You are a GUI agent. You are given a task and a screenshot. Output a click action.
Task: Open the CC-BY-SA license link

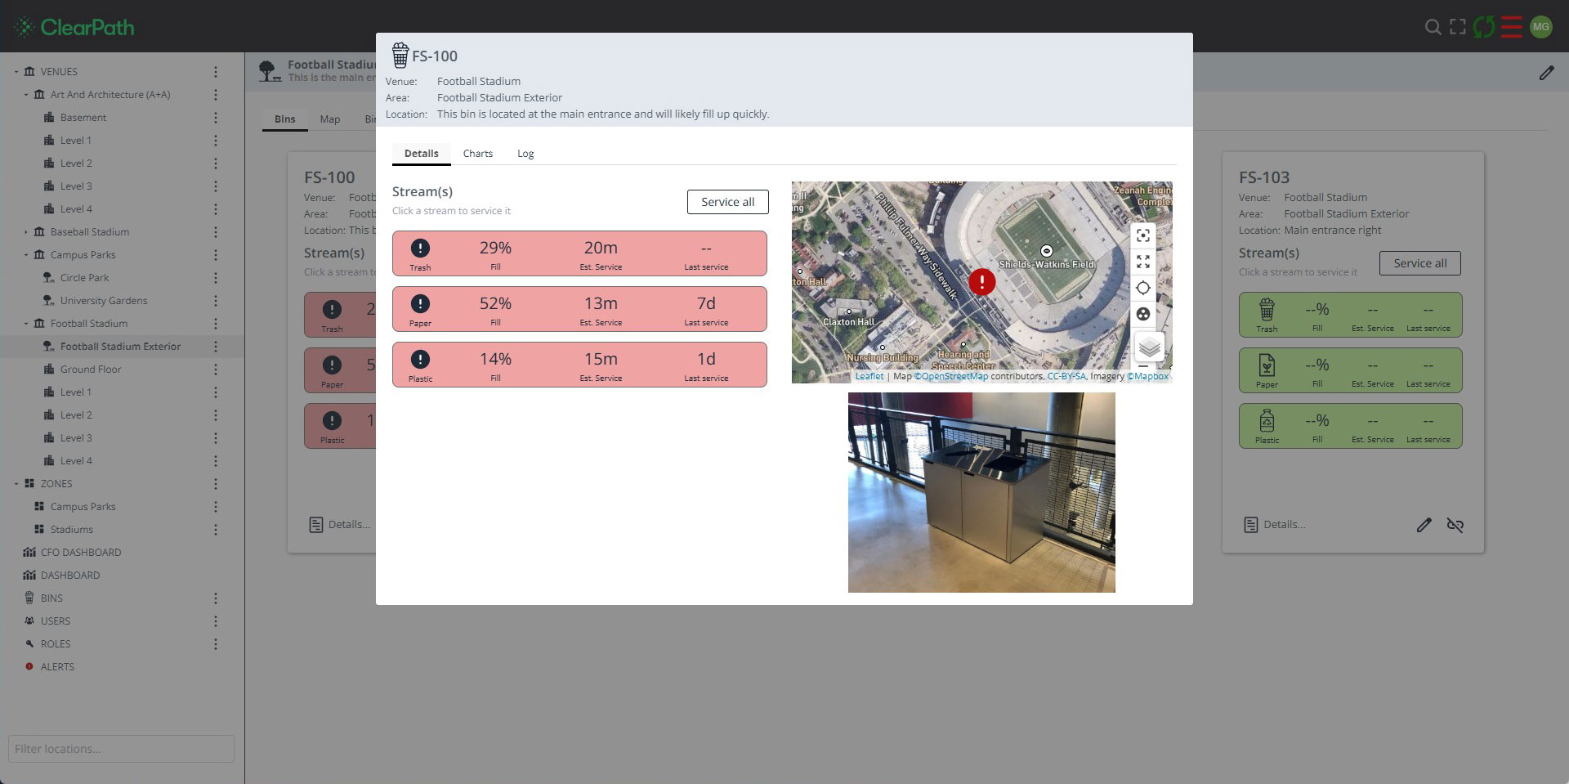point(1066,377)
